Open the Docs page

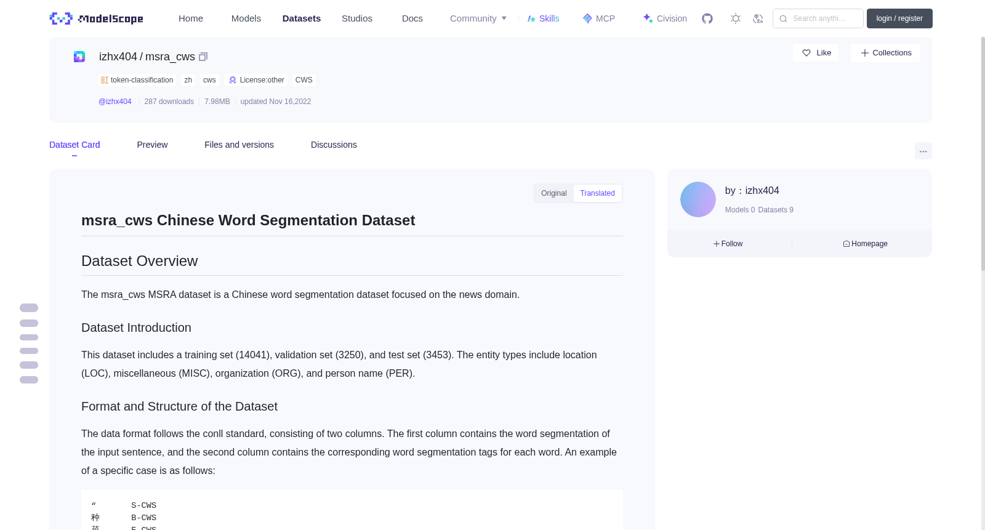point(412,18)
